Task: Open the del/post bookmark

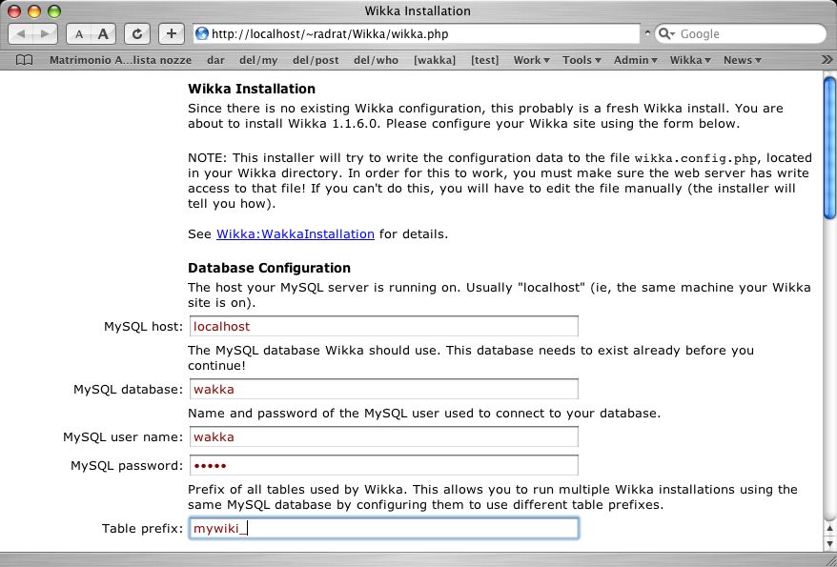Action: pyautogui.click(x=316, y=60)
